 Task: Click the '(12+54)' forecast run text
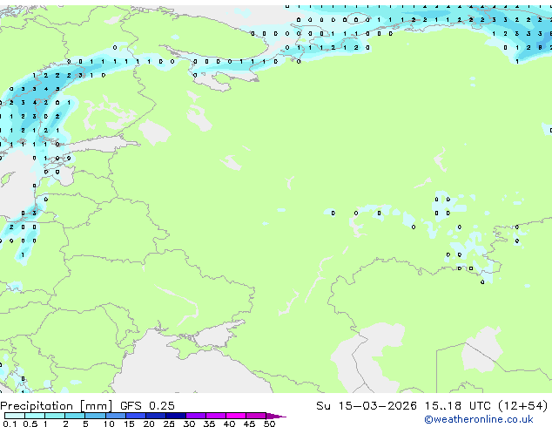[523, 406]
